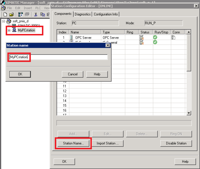The width and height of the screenshot is (200, 169).
Task: Select the Components tab
Action: tap(63, 14)
